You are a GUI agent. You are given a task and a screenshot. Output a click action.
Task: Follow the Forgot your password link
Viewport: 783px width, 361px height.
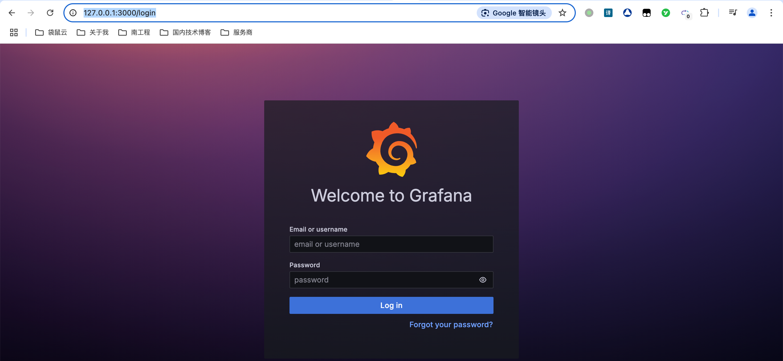click(451, 325)
